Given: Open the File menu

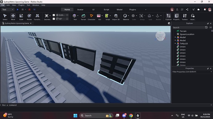Looking at the screenshot, I should tap(2, 5).
